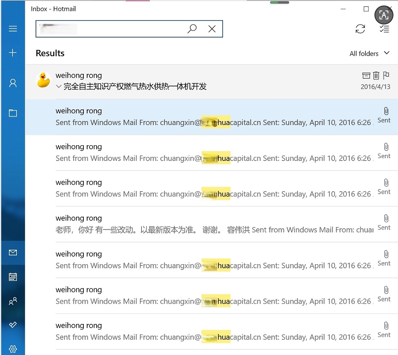The image size is (398, 355).
Task: Collapse the weihong rong conversation thread
Action: click(59, 86)
